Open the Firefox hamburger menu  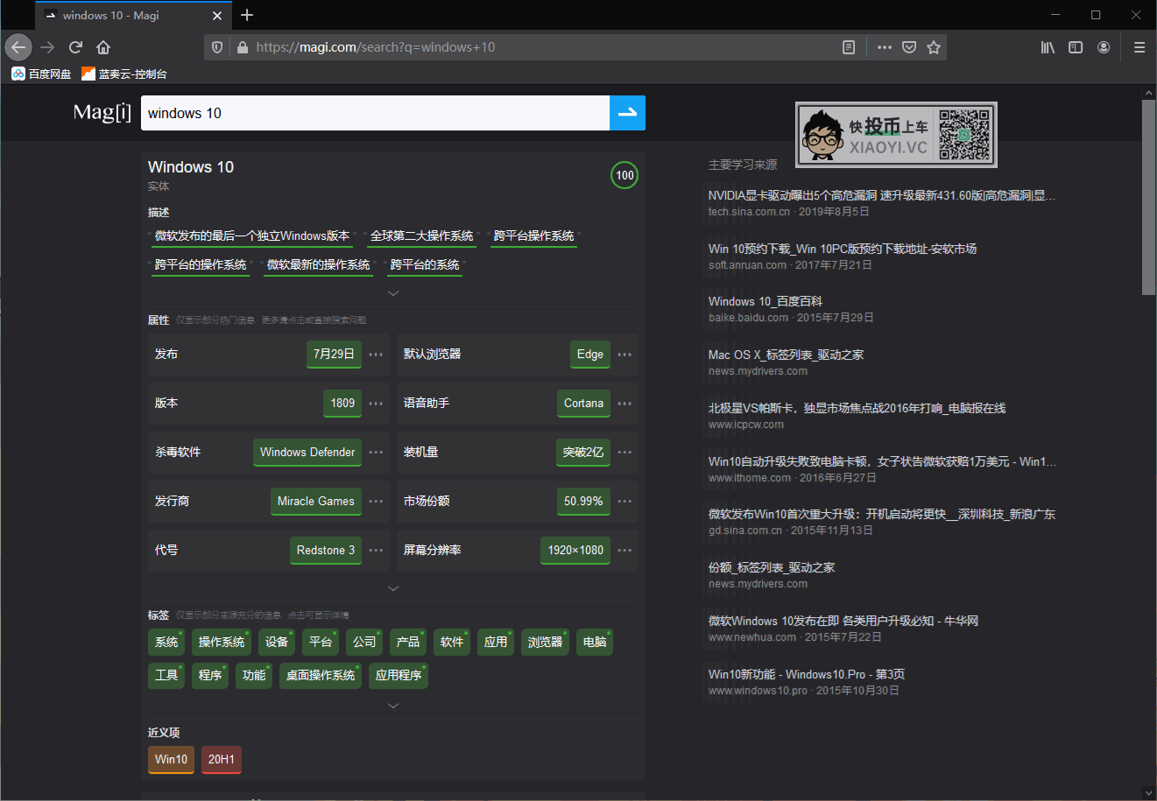1139,47
